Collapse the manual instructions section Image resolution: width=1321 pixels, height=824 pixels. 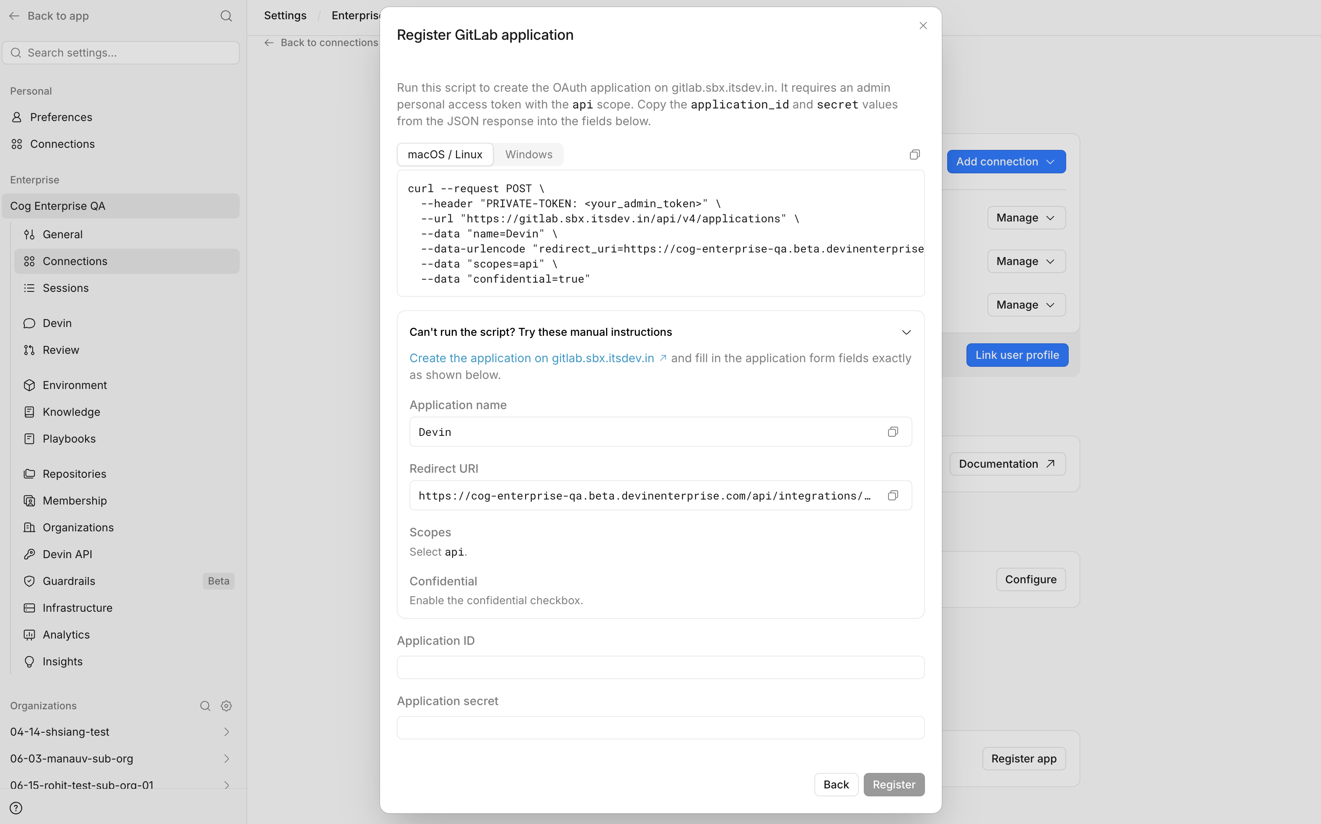pos(906,332)
